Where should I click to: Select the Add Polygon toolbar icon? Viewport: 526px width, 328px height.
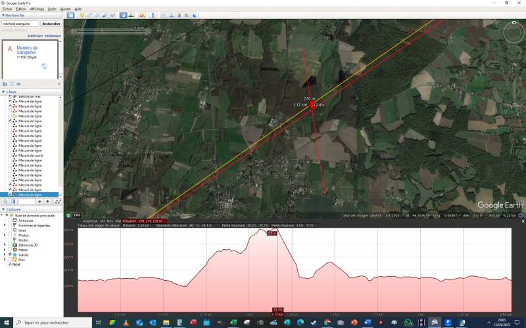[x=89, y=15]
